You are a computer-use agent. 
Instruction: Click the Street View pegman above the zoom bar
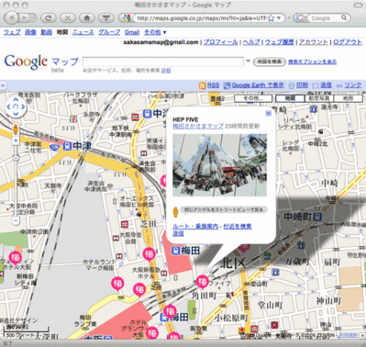(16, 129)
